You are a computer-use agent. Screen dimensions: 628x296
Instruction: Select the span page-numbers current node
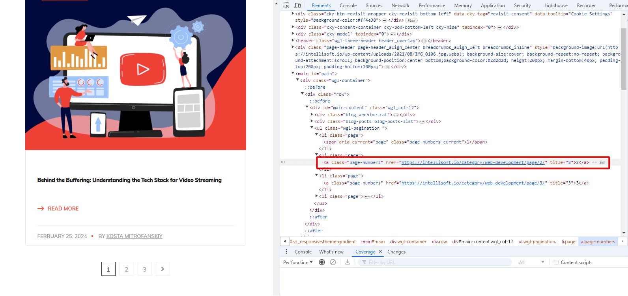[x=405, y=142]
